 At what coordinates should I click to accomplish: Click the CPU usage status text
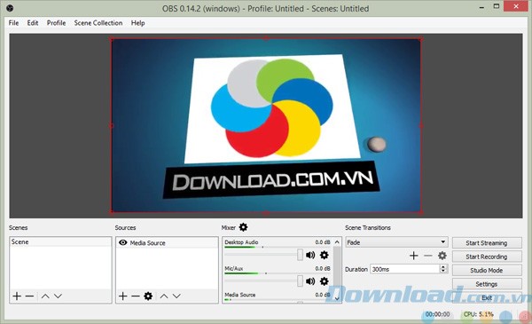point(479,314)
